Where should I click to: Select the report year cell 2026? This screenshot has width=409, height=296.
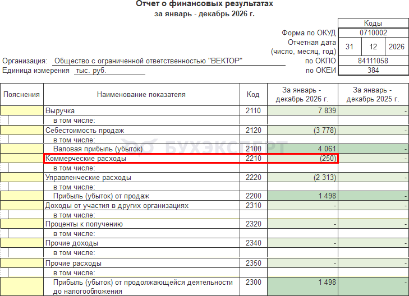pos(397,47)
